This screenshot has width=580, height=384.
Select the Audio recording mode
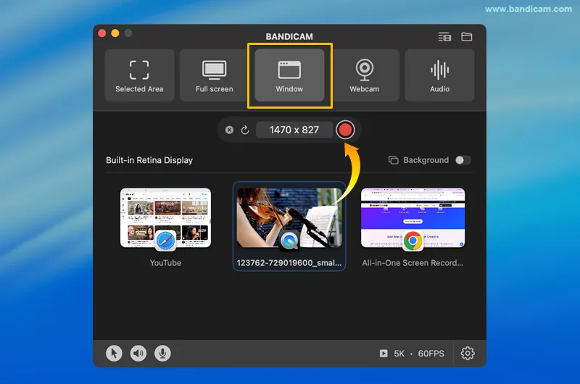(x=439, y=75)
